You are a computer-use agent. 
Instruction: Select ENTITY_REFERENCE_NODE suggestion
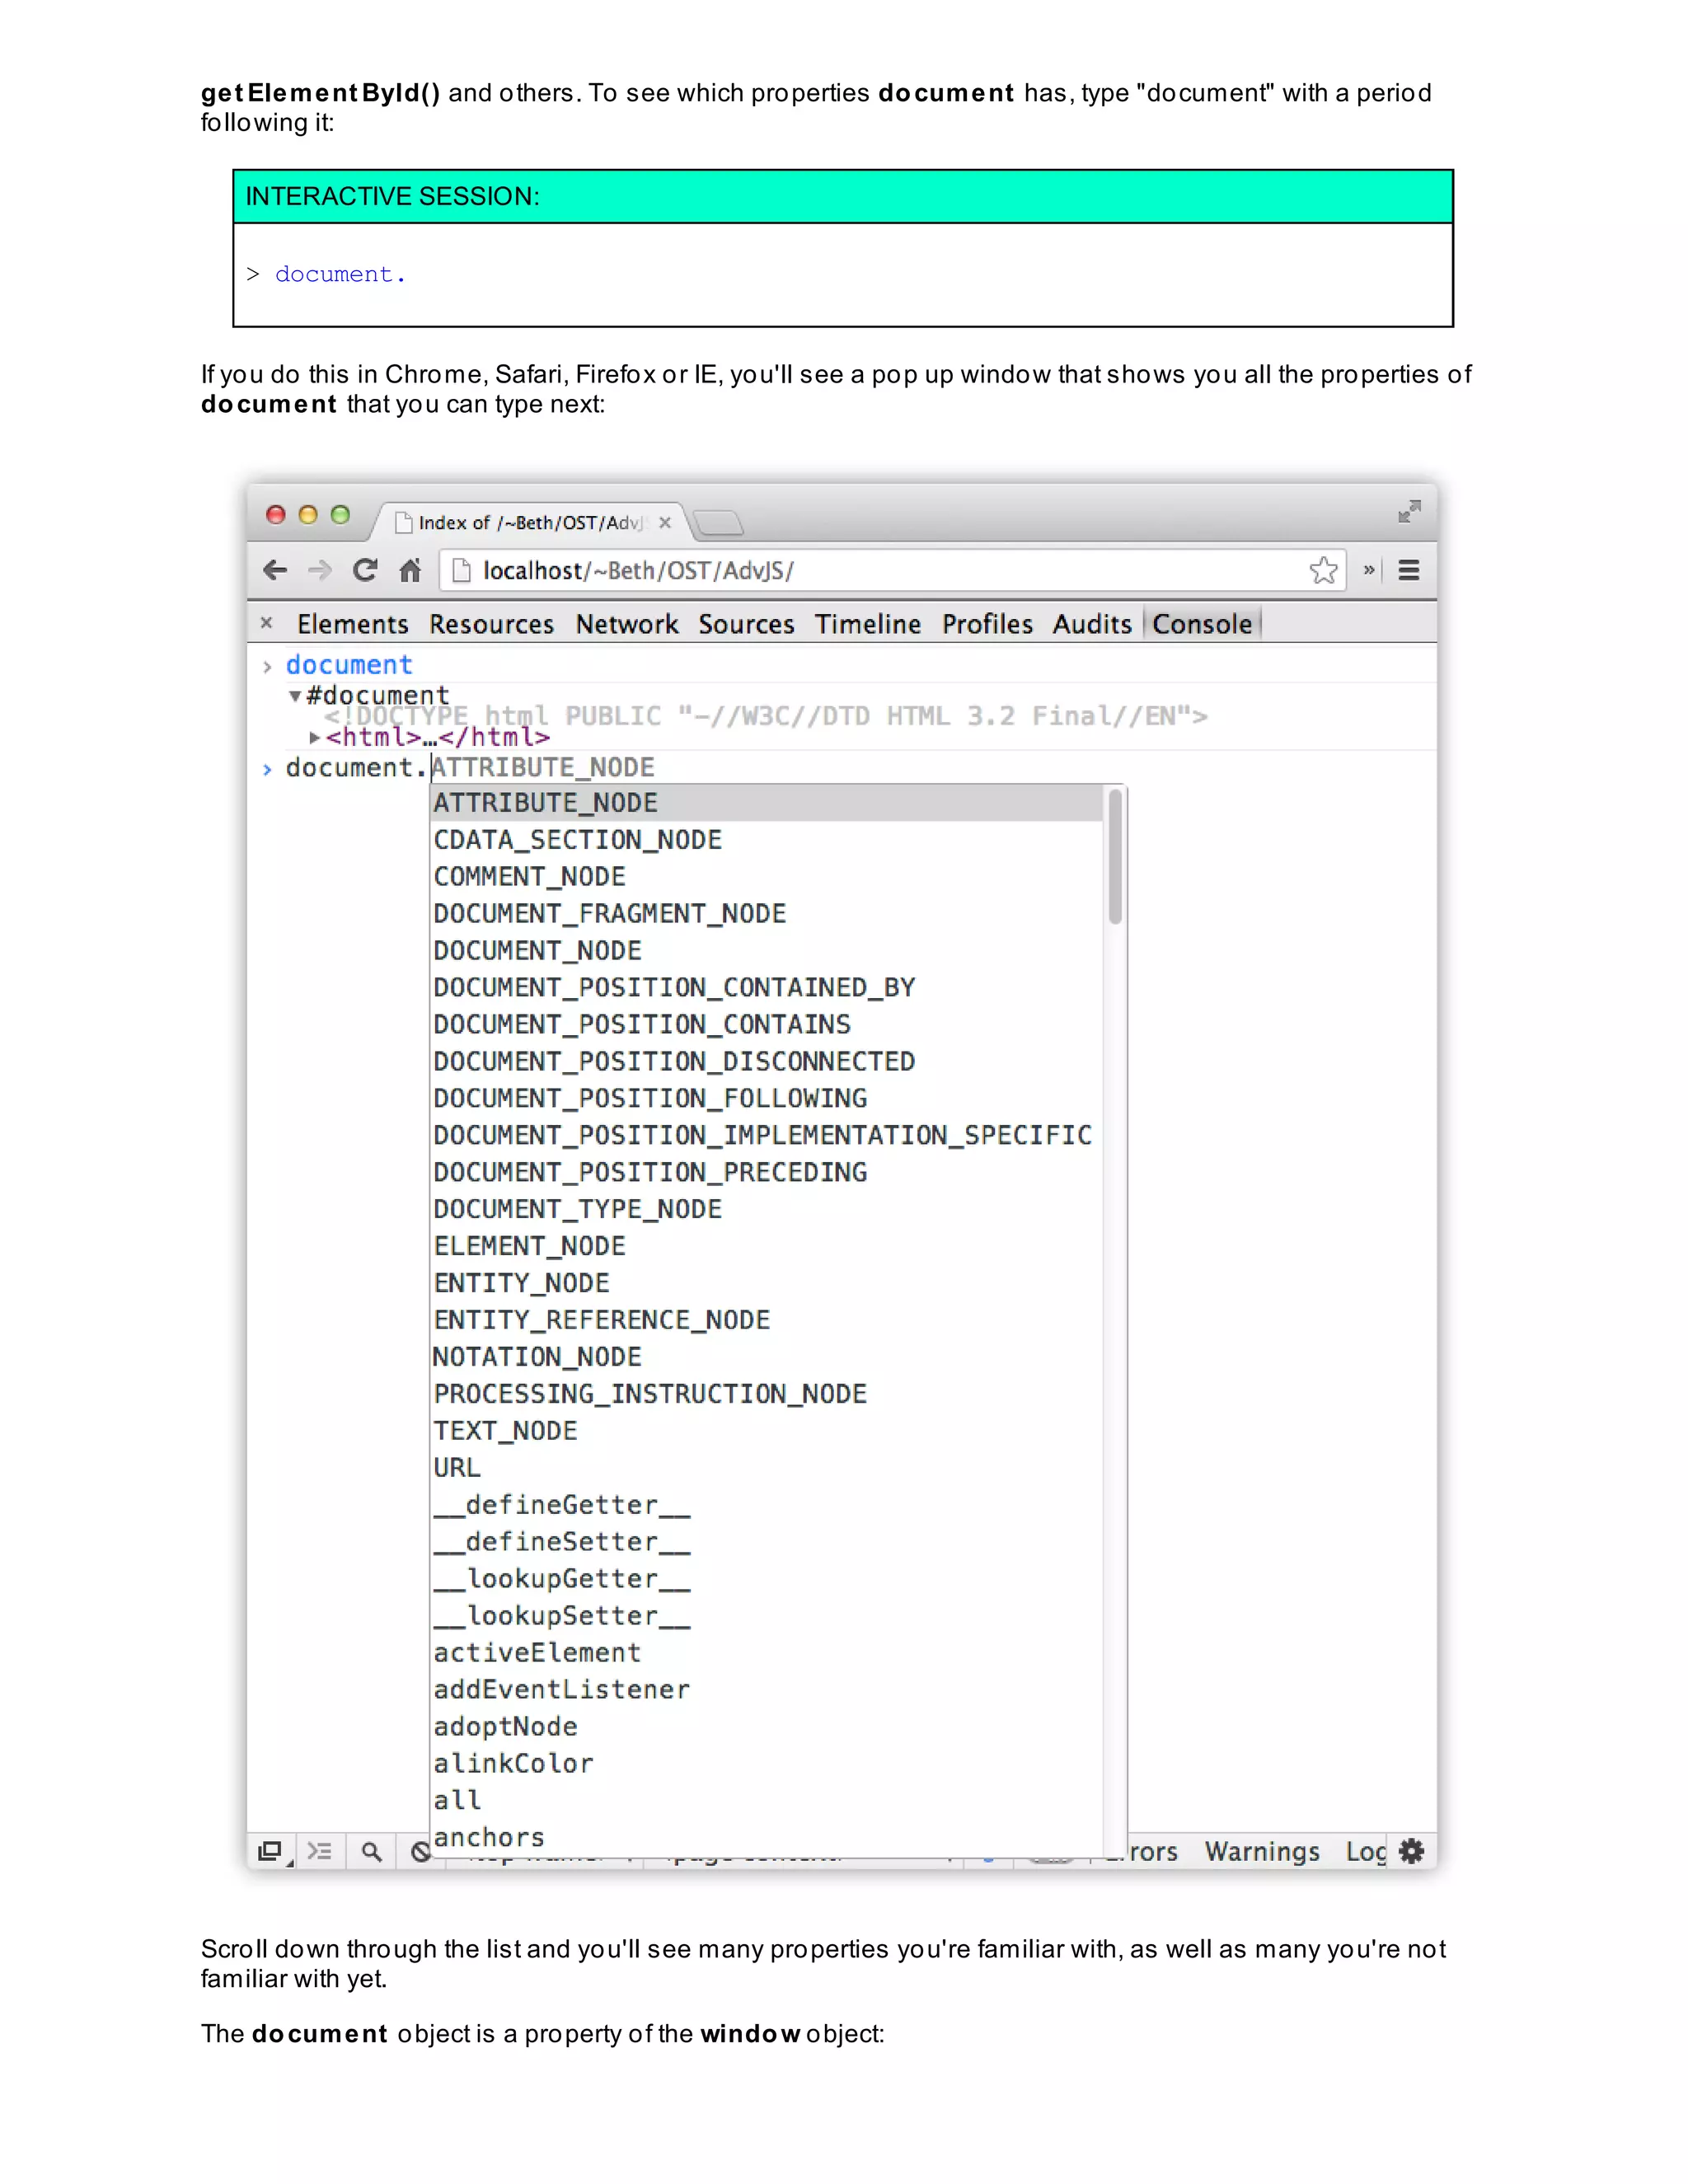pos(767,1321)
